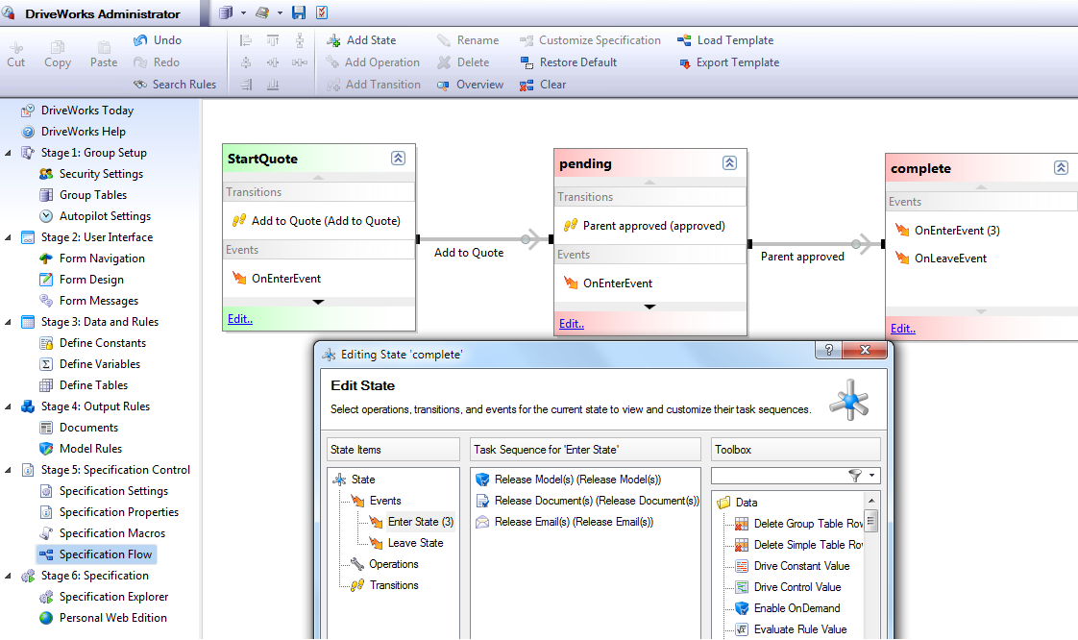Collapse the complete state box

click(x=1061, y=168)
